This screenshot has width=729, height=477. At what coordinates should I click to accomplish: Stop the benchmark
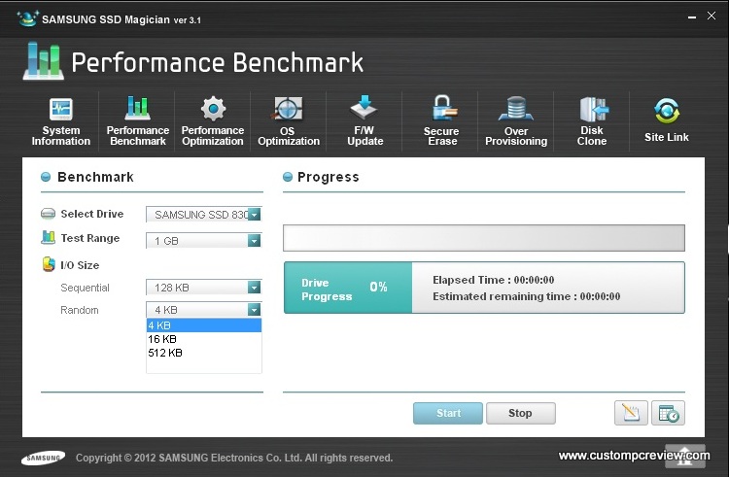coord(521,413)
